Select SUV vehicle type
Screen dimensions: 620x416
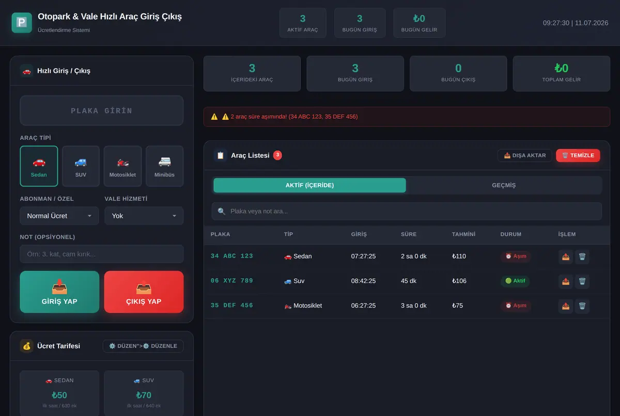[81, 166]
